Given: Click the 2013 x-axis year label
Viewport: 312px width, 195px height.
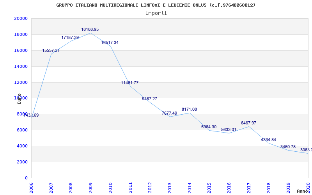Looking at the screenshot, I should pyautogui.click(x=170, y=188).
